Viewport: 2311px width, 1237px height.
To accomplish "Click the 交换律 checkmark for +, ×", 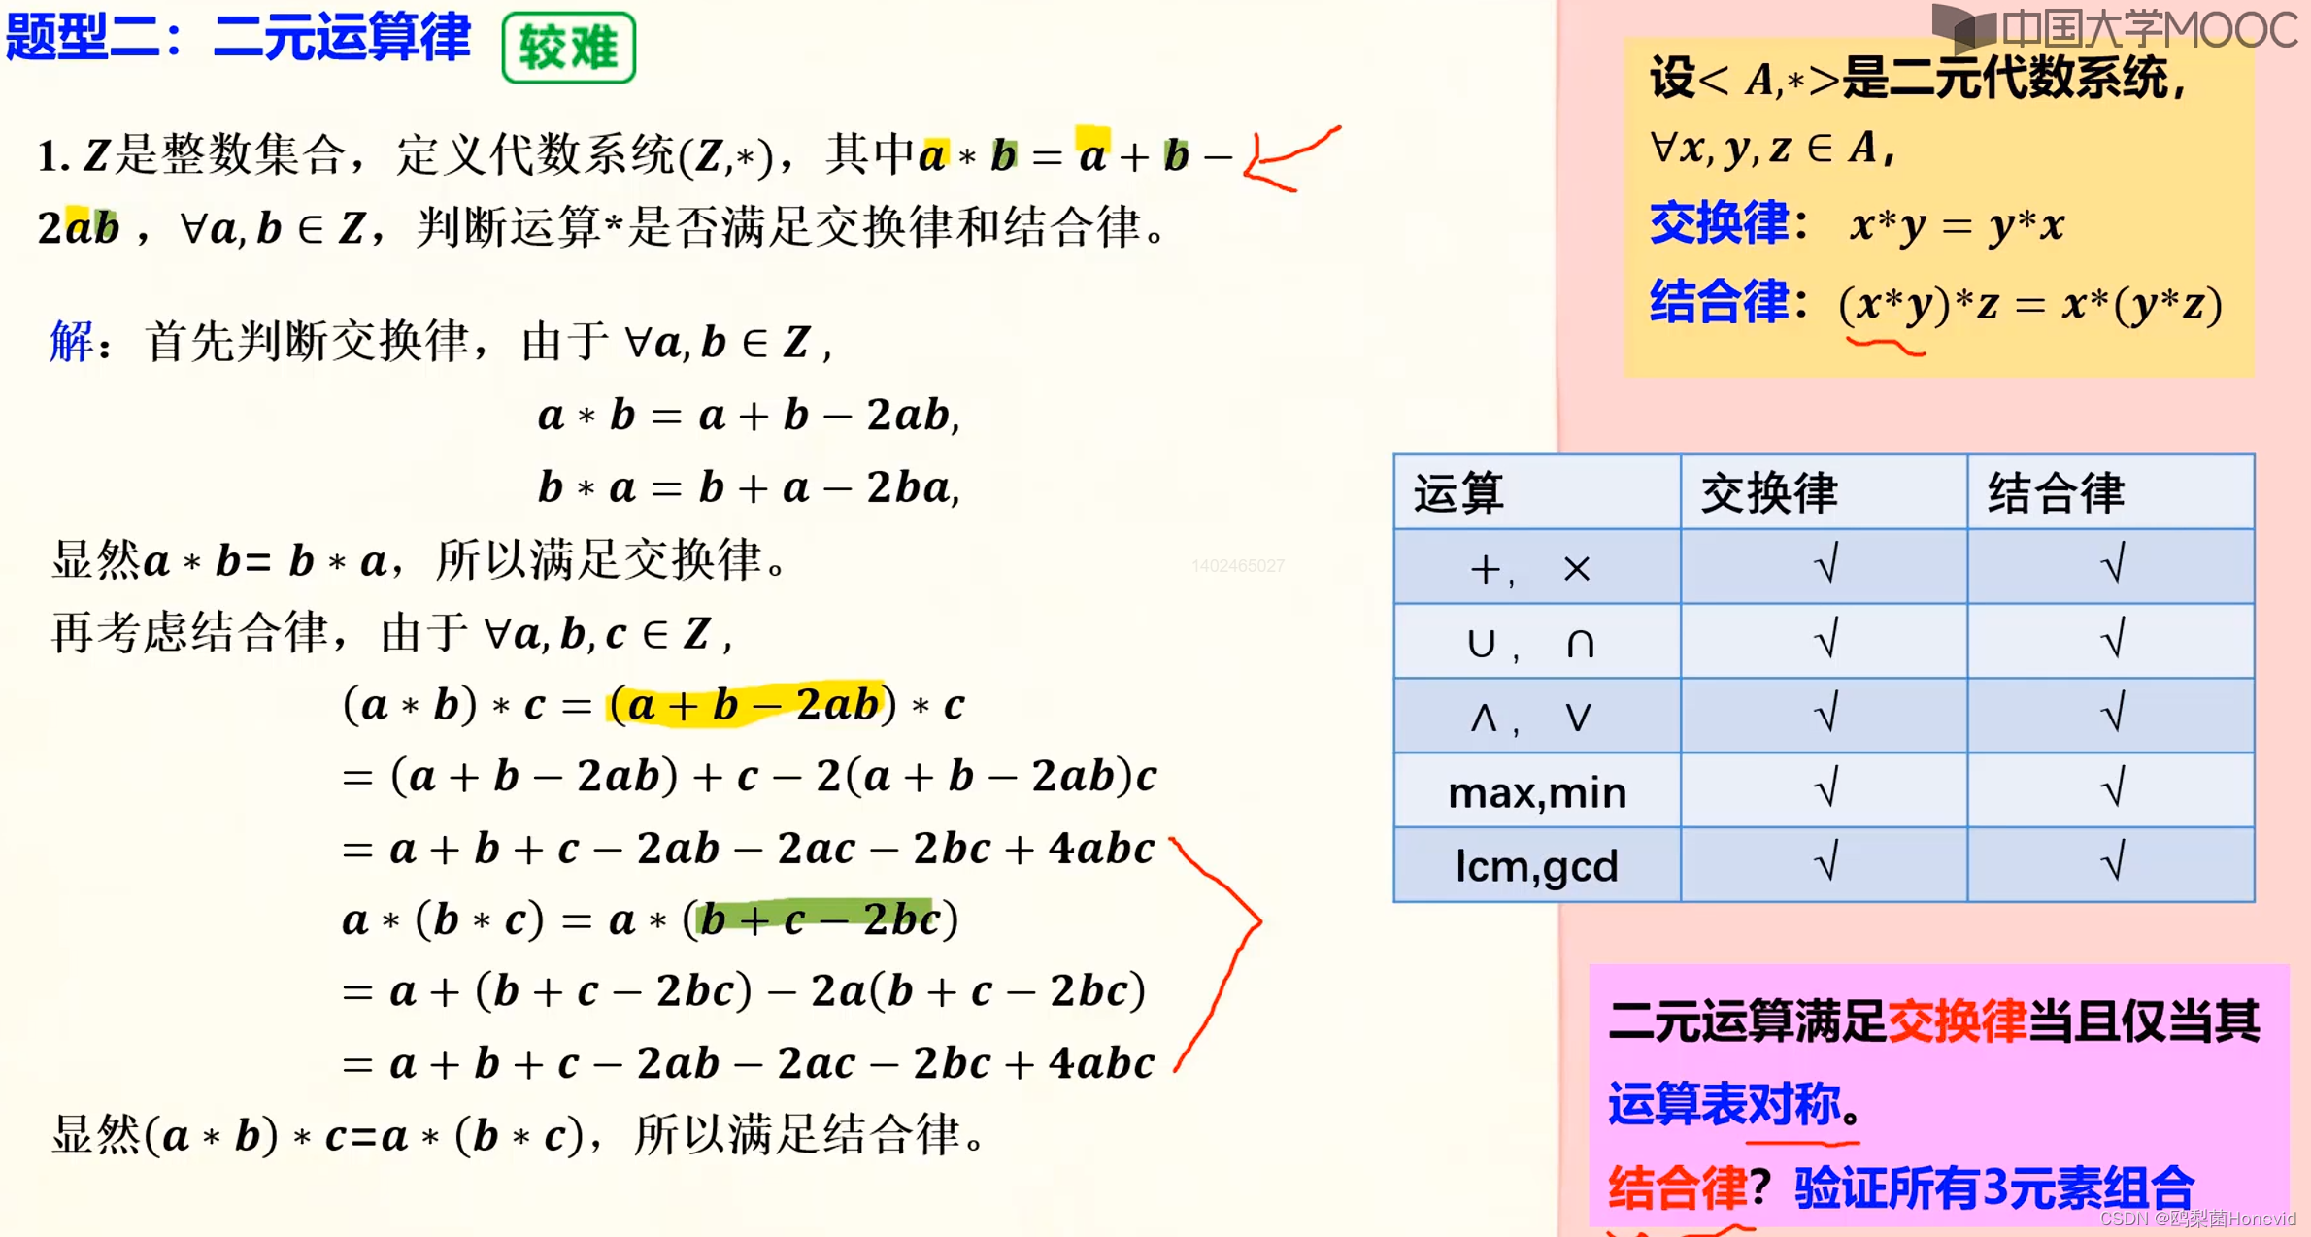I will pos(1825,564).
